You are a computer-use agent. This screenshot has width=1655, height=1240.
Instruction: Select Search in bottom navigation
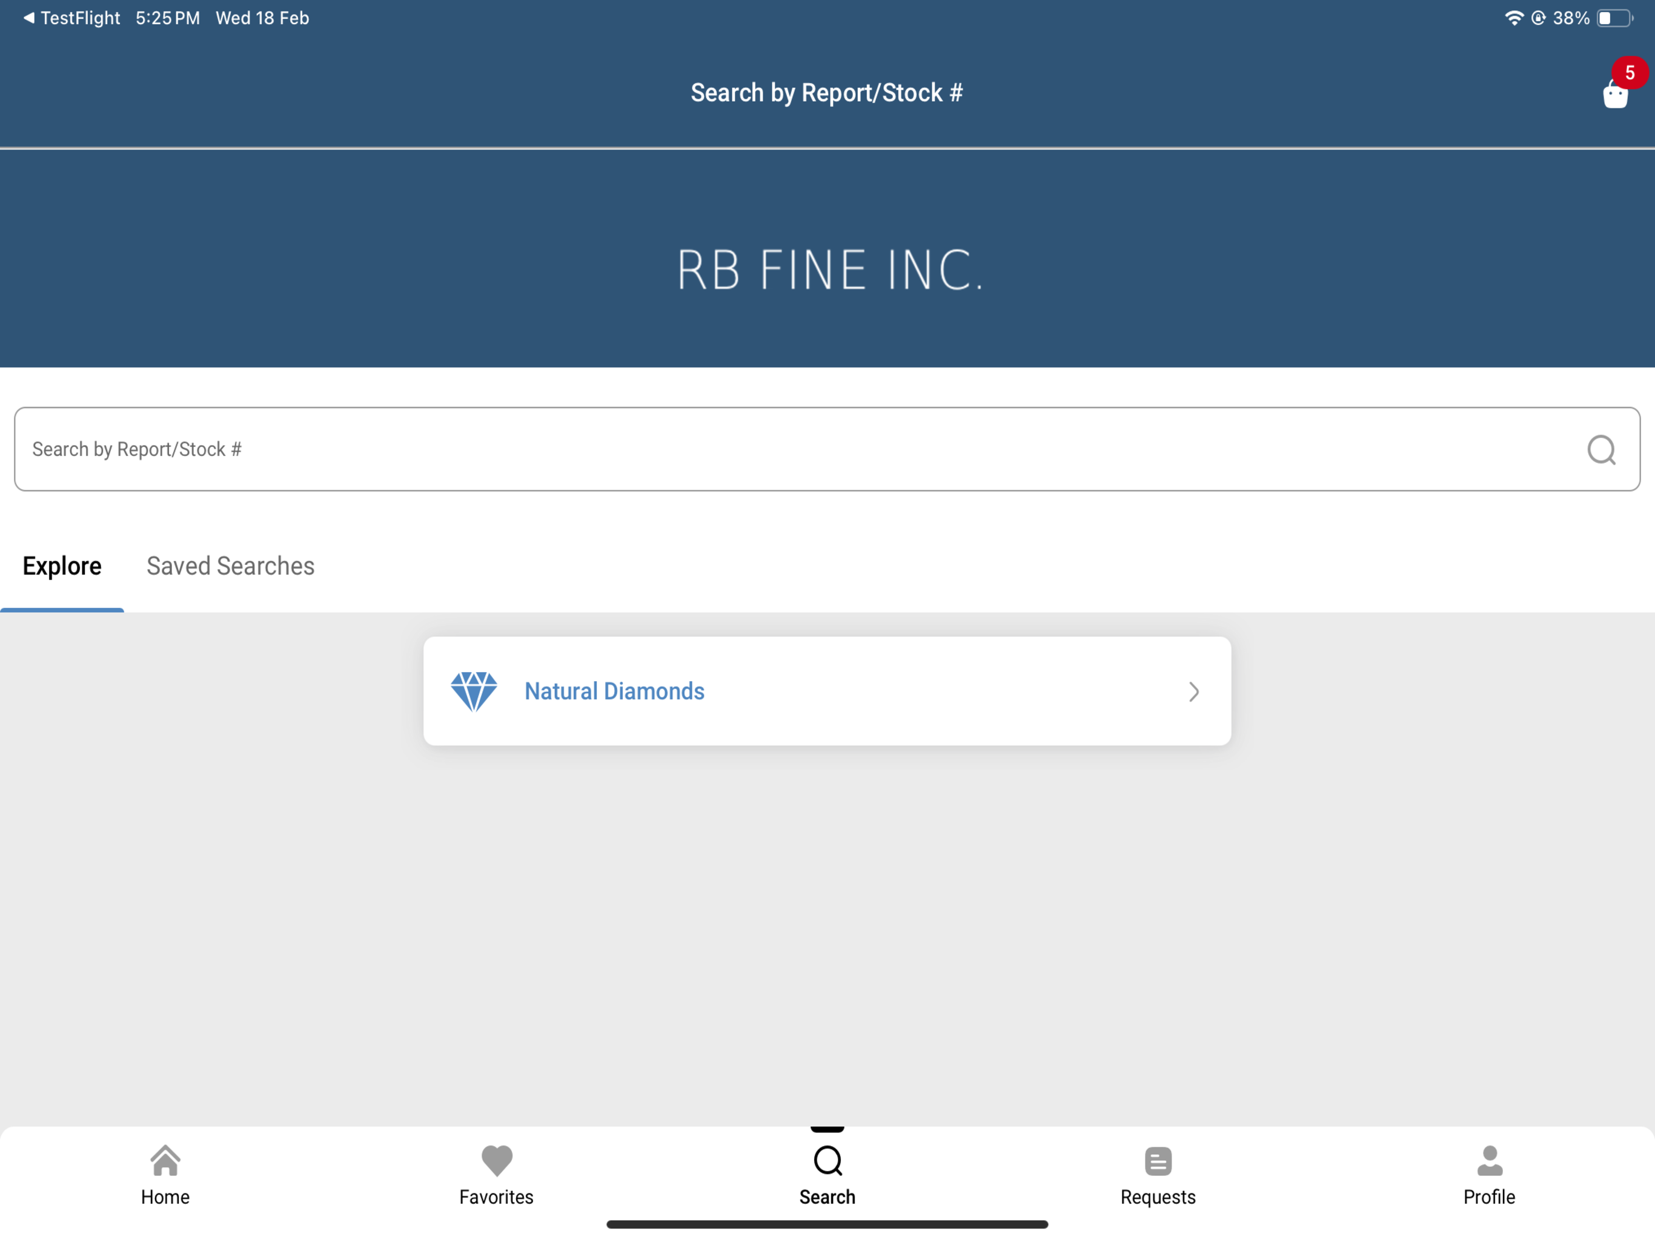tap(827, 1175)
